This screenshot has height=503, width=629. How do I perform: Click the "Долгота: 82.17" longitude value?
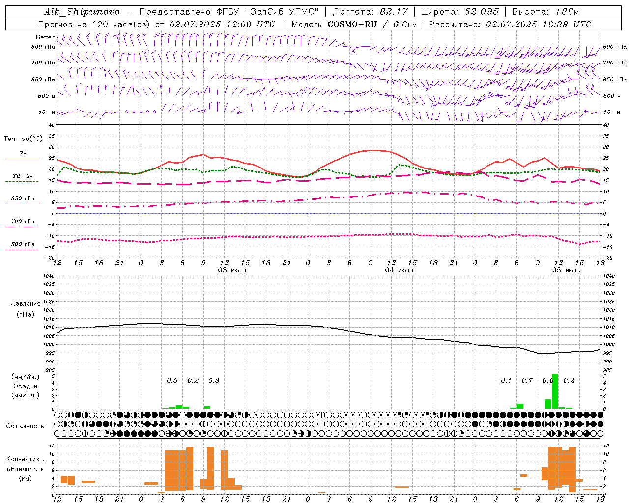(x=371, y=12)
